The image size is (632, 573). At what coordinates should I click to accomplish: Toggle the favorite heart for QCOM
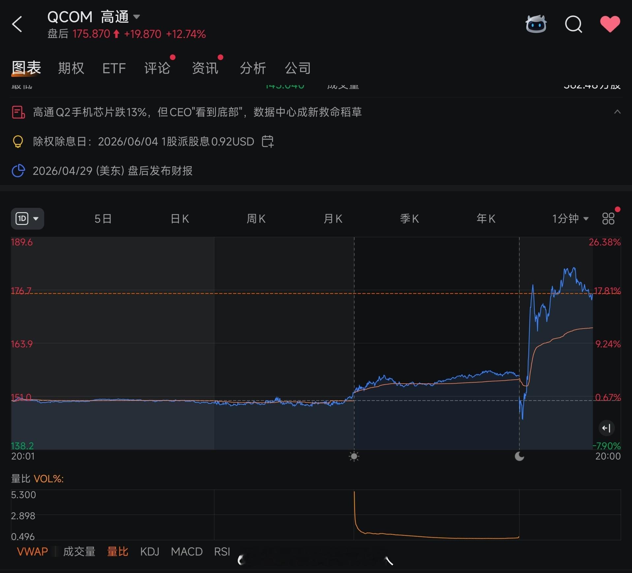pyautogui.click(x=610, y=24)
